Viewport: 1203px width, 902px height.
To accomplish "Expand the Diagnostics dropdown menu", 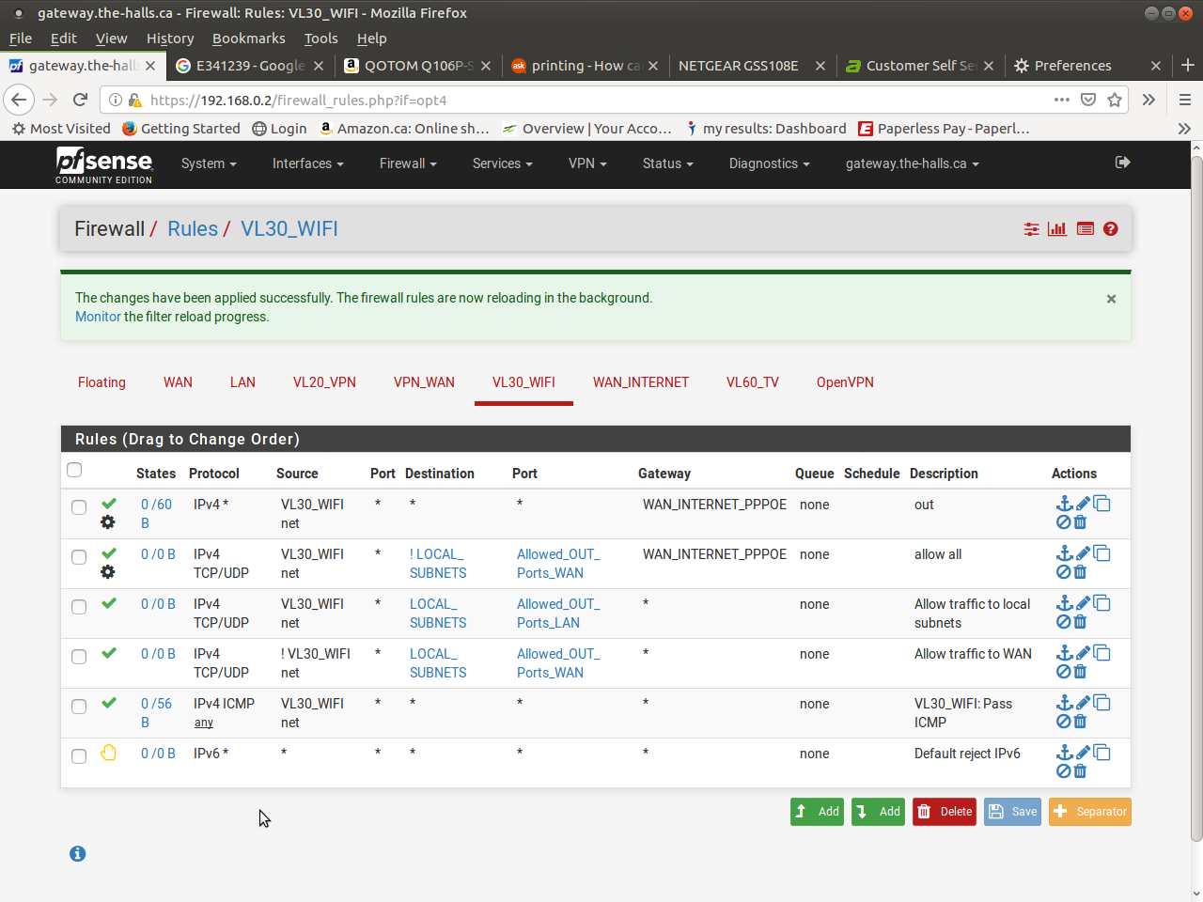I will click(769, 163).
